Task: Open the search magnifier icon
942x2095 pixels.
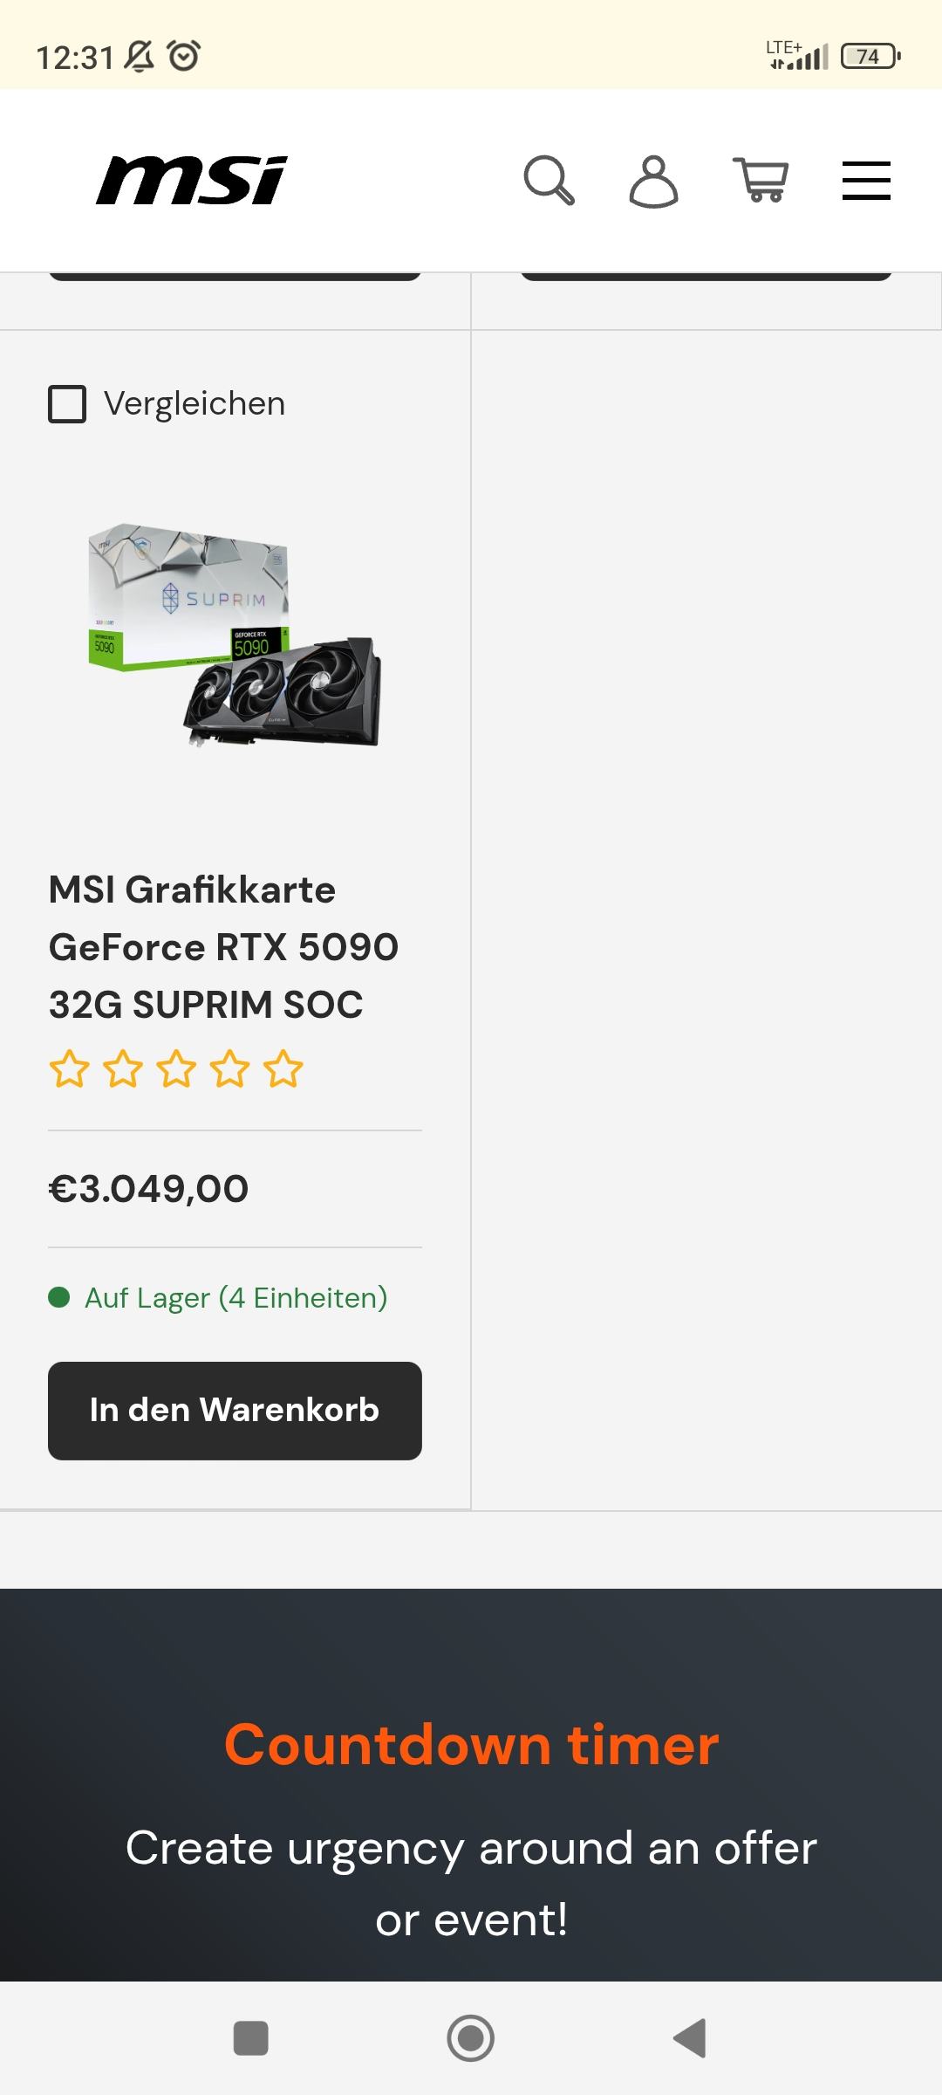Action: 549,181
